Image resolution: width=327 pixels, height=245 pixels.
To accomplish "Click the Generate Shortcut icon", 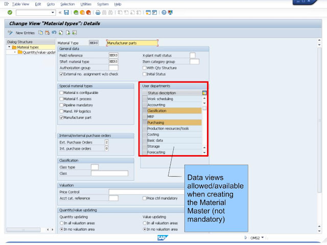I will point(154,13).
